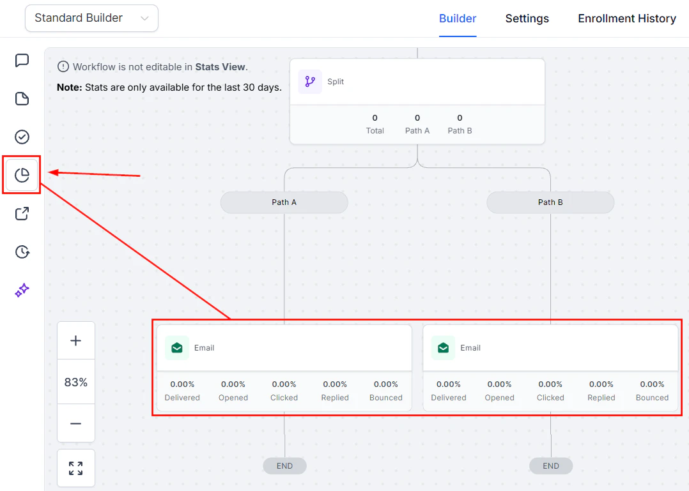
Task: Select the pages/templates sidebar icon
Action: tap(22, 98)
